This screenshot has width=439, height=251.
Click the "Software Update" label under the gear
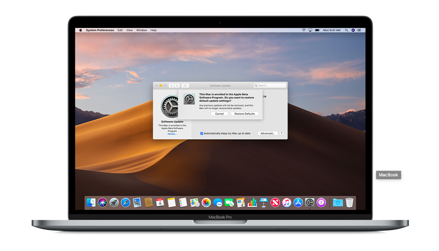pos(172,122)
